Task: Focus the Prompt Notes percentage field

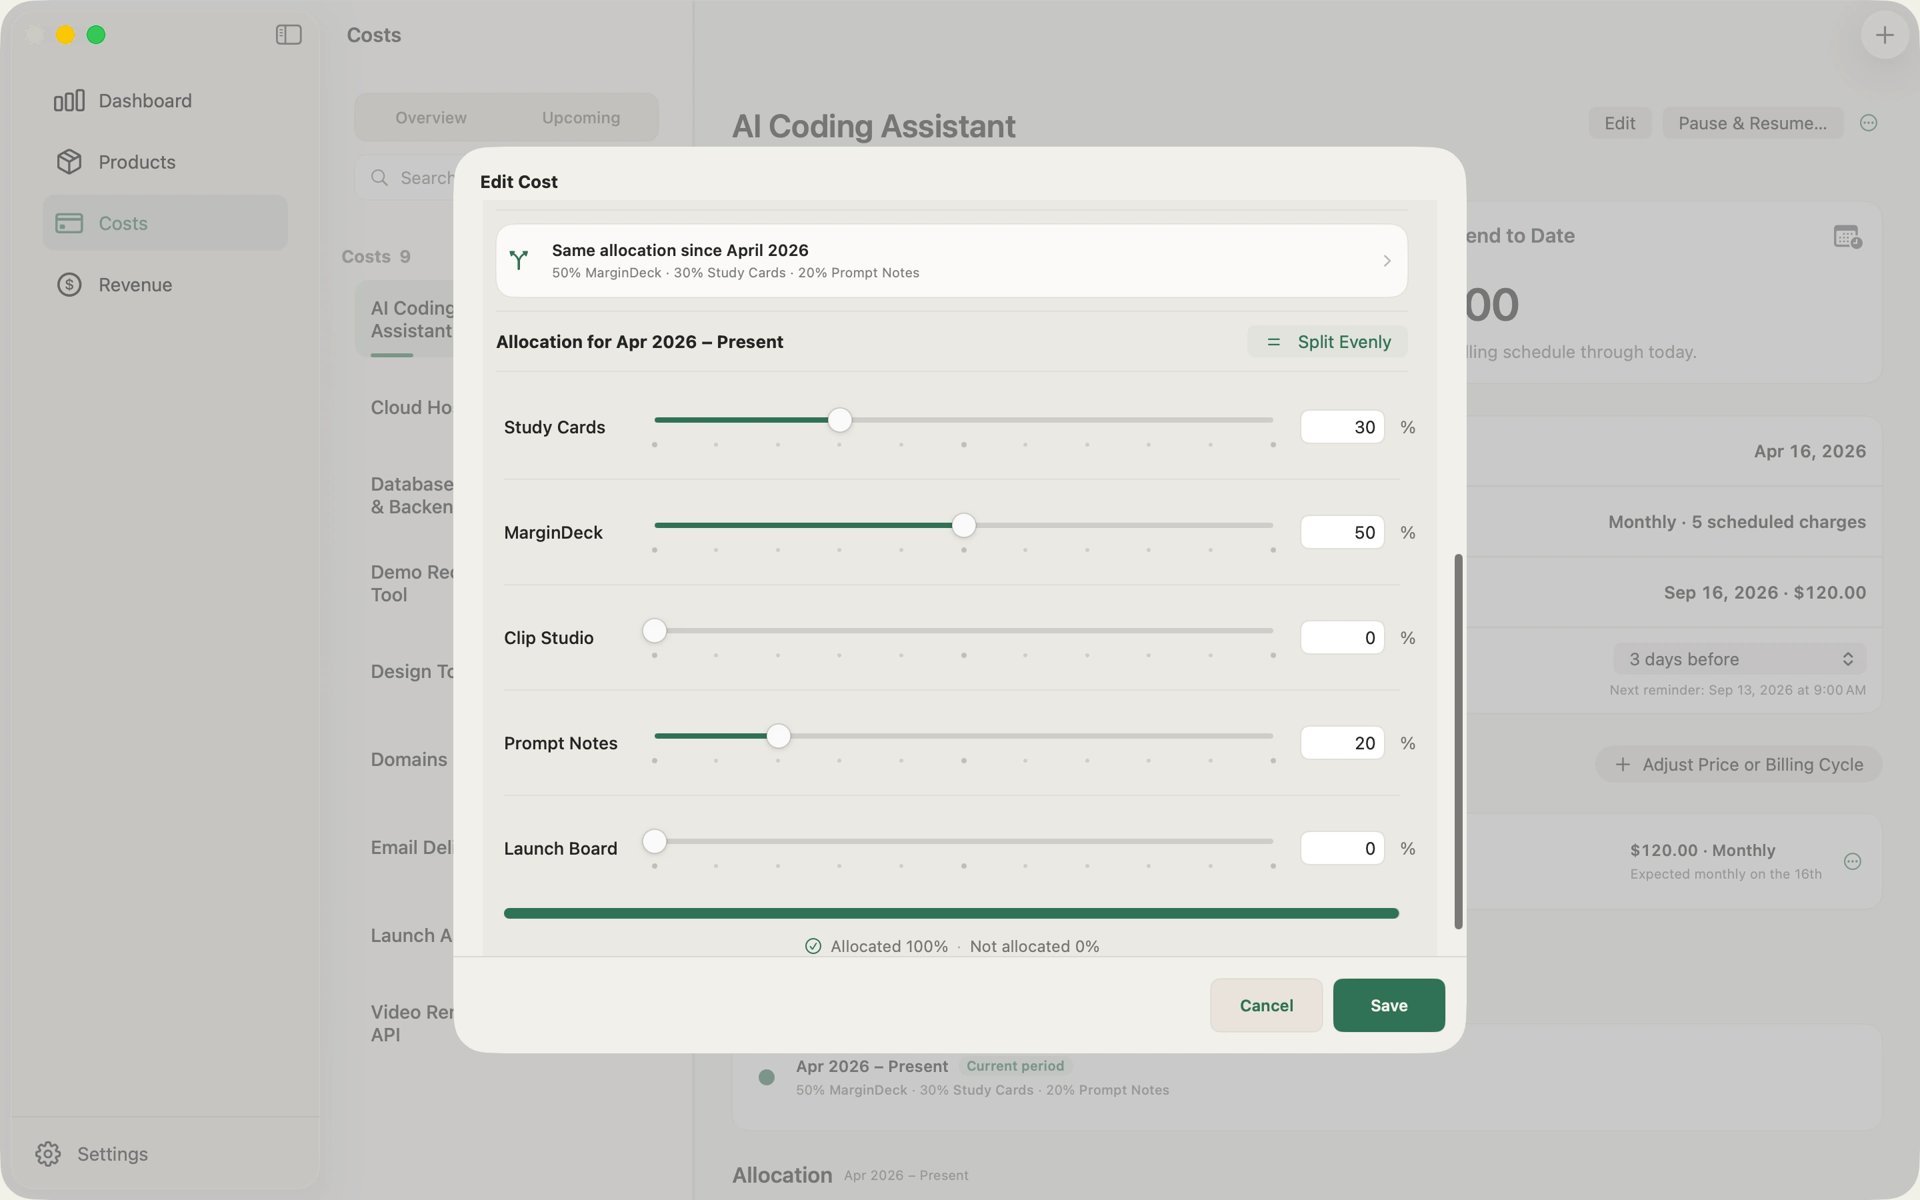Action: click(1343, 743)
